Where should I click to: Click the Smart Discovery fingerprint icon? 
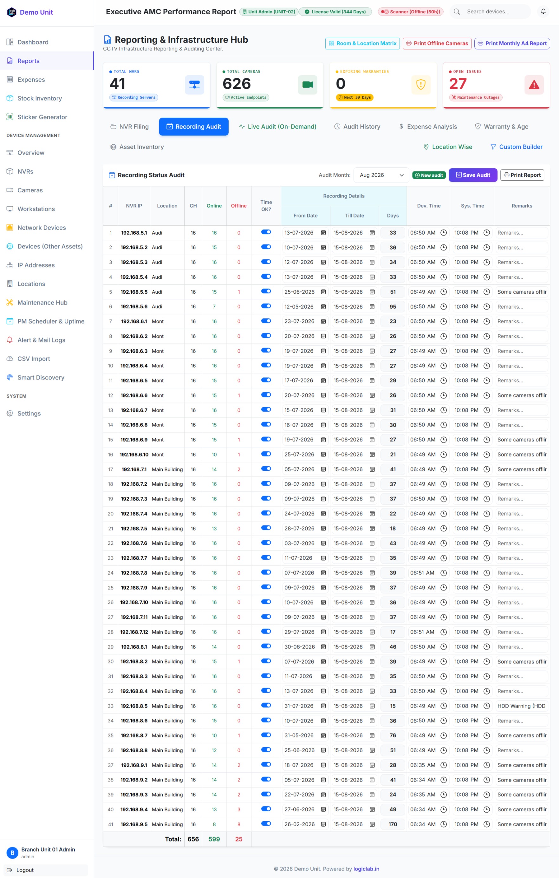pos(10,377)
